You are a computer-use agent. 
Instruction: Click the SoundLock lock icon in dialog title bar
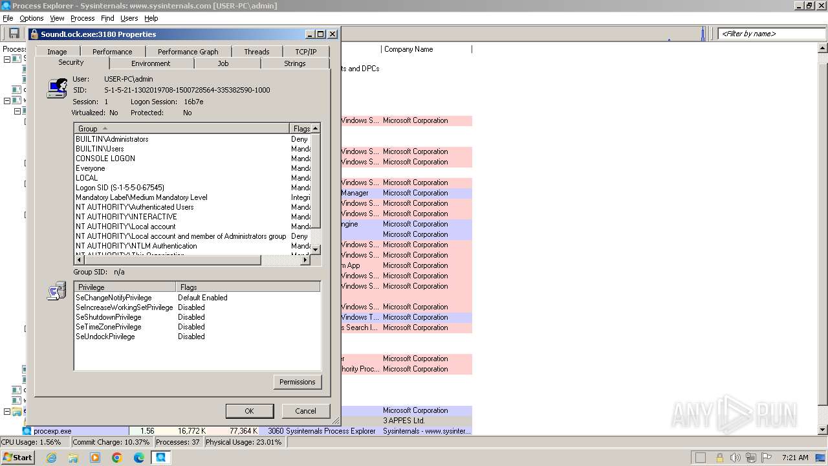click(x=34, y=34)
